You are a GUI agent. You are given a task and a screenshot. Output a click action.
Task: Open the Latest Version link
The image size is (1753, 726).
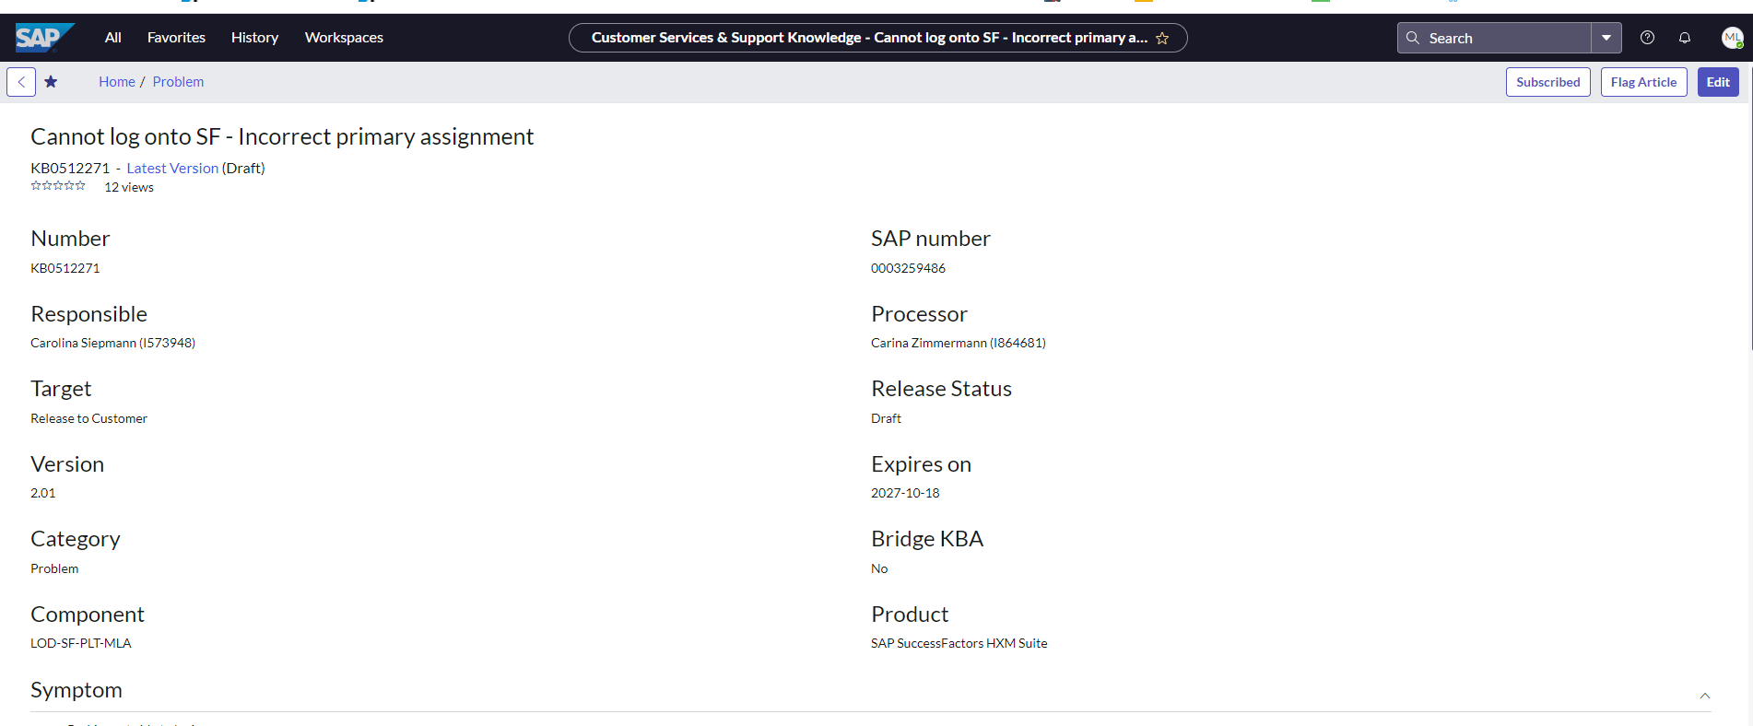(x=172, y=168)
